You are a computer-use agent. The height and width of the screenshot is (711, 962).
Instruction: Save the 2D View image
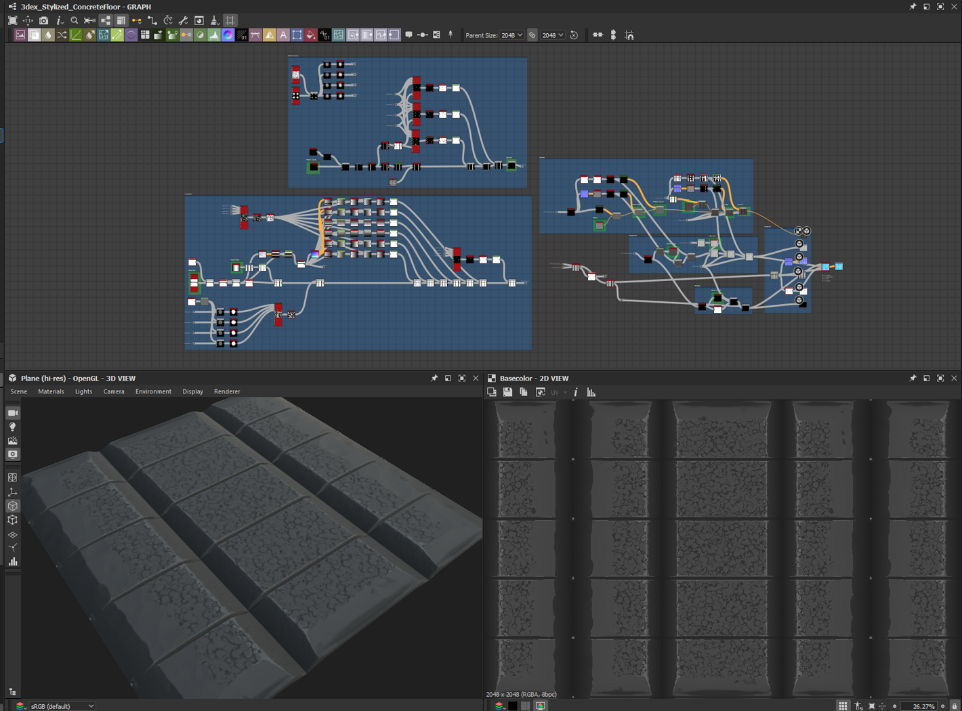[507, 392]
